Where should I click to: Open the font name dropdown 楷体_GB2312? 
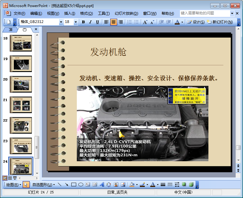[x=61, y=22]
